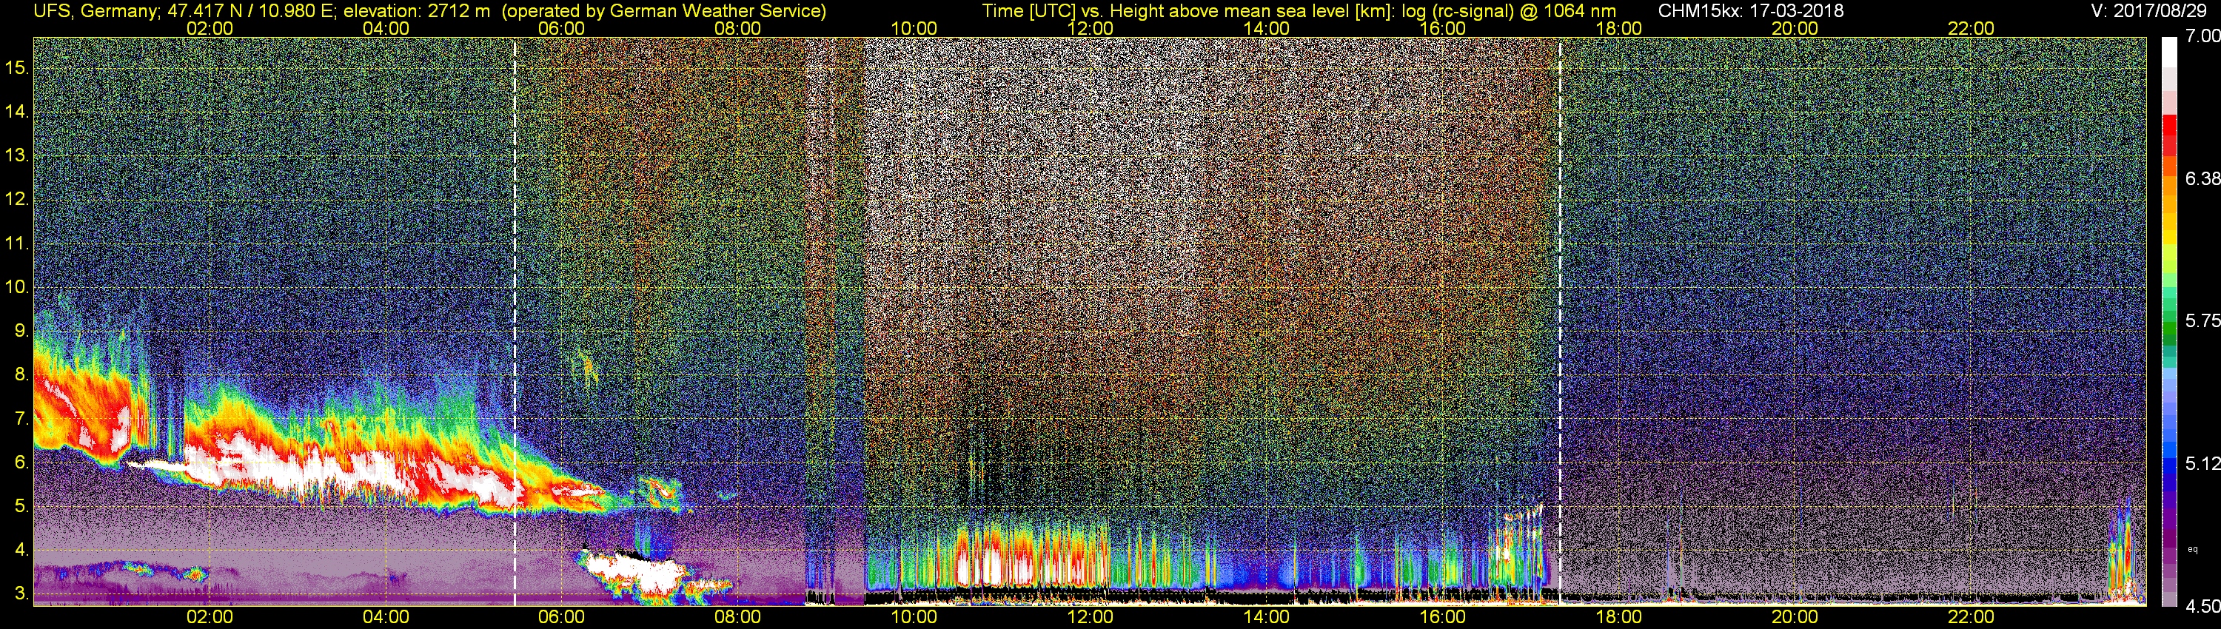
Task: Select the "(operated by German Weather Service)" text
Action: point(664,10)
